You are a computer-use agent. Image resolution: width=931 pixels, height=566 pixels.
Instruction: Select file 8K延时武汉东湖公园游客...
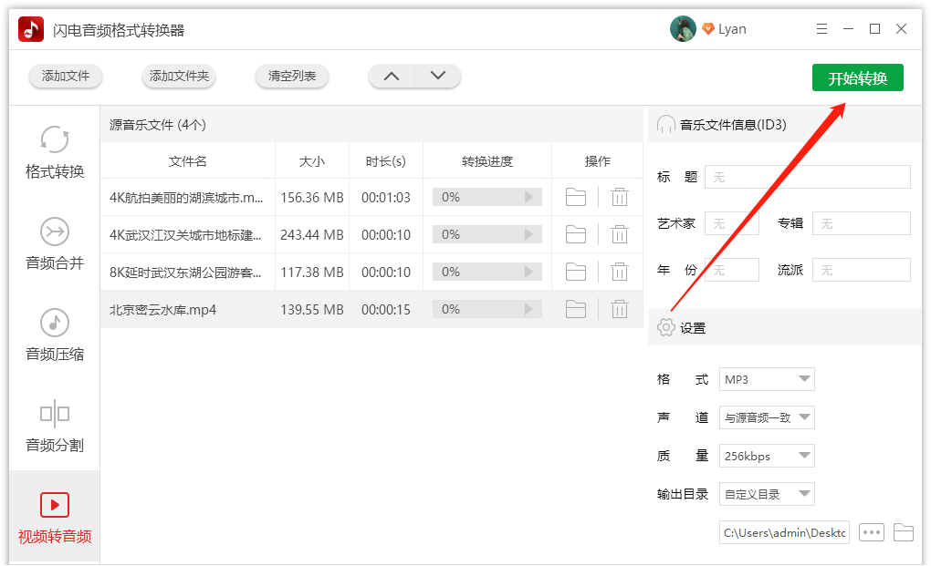pyautogui.click(x=185, y=273)
